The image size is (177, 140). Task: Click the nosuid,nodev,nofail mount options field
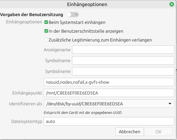(109, 82)
